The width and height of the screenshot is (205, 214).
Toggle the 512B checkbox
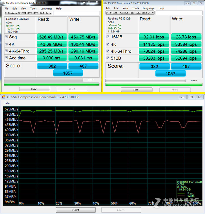[x=108, y=58]
